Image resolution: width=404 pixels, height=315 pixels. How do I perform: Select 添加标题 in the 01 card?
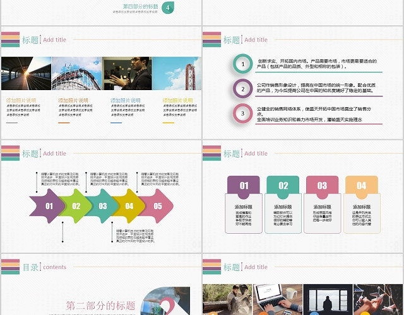pyautogui.click(x=244, y=207)
